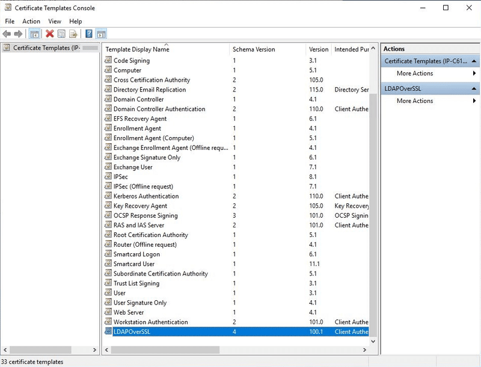481x367 pixels.
Task: Click the template list's horizontal scrollbar thumb
Action: 165,350
